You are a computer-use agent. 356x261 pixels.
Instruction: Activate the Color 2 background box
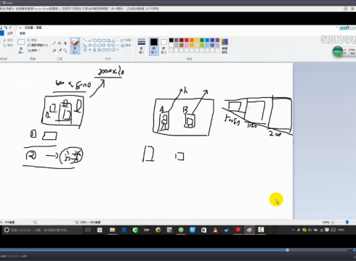[x=163, y=46]
